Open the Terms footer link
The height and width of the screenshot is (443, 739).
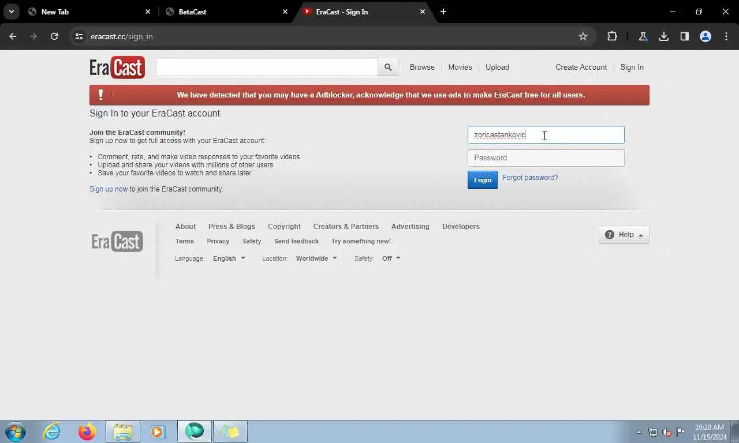coord(185,241)
